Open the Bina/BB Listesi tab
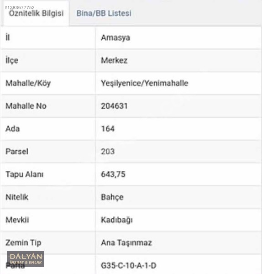Image resolution: width=262 pixels, height=274 pixels. point(104,13)
